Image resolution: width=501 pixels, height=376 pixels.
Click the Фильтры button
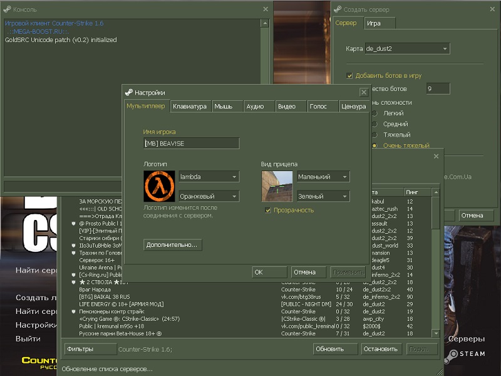click(x=90, y=349)
